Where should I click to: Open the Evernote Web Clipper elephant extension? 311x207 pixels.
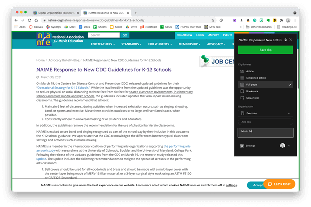[268, 20]
